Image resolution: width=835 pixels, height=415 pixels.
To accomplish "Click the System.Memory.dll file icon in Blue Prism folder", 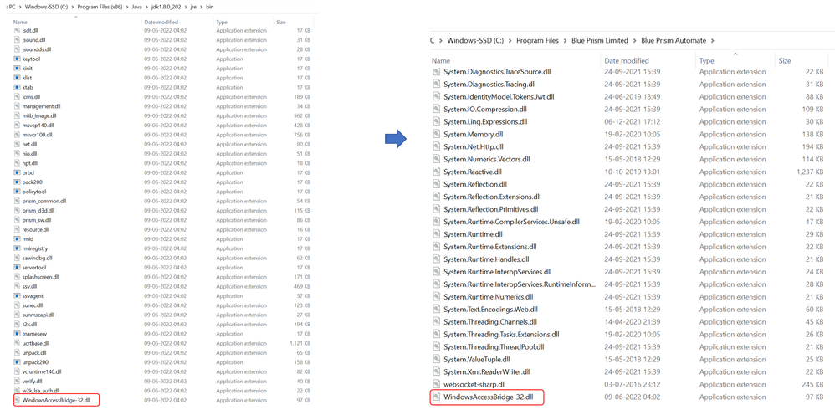I will [436, 134].
